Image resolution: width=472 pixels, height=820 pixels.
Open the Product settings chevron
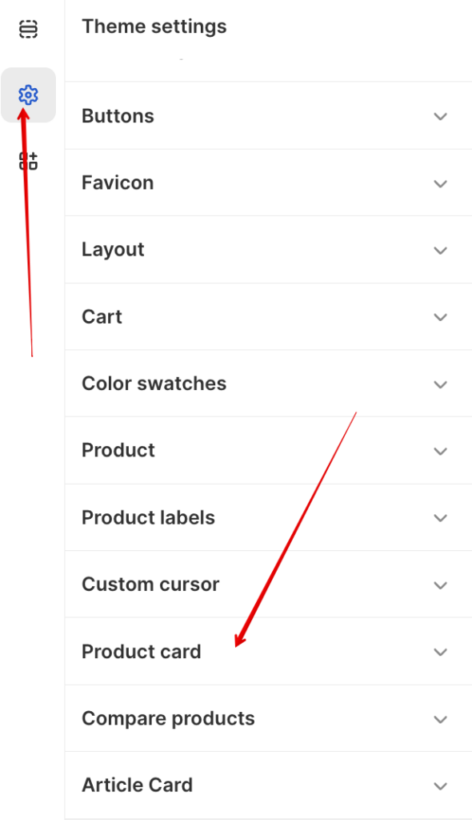pos(441,451)
